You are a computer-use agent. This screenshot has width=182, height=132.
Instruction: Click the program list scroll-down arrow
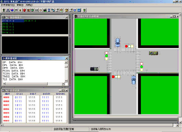66,81
